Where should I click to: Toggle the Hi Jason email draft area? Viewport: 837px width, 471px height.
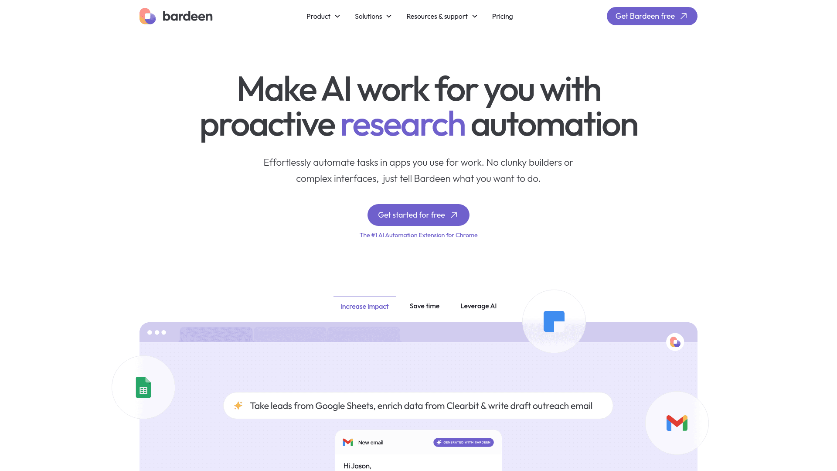point(357,465)
